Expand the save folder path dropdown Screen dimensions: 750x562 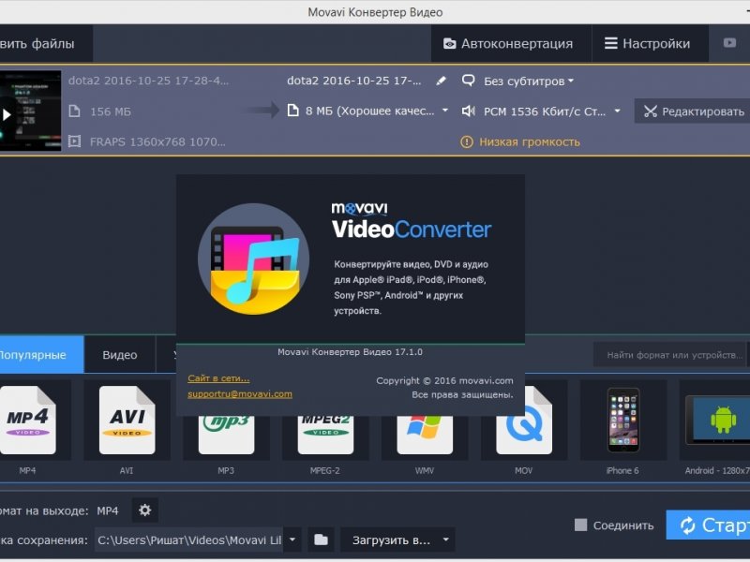click(292, 540)
